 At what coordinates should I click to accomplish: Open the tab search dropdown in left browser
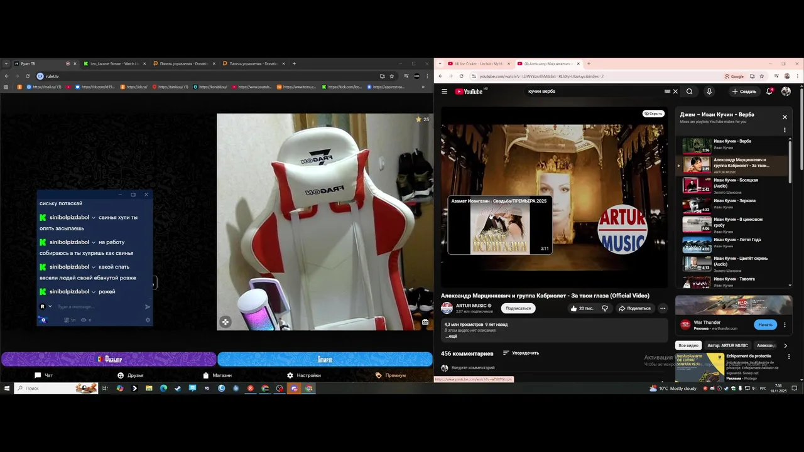tap(6, 63)
